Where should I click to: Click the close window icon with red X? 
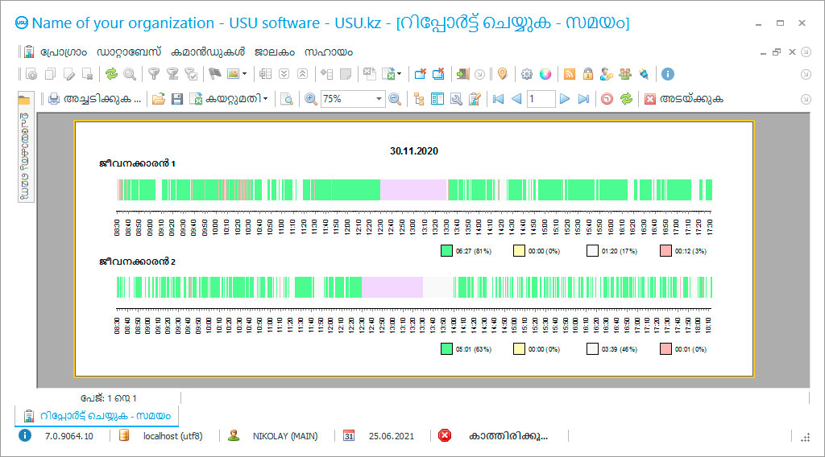[420, 74]
